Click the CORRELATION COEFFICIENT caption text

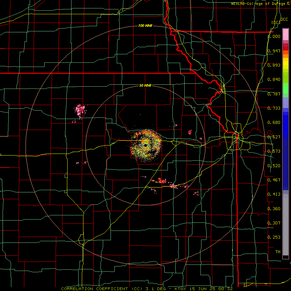(x=94, y=289)
